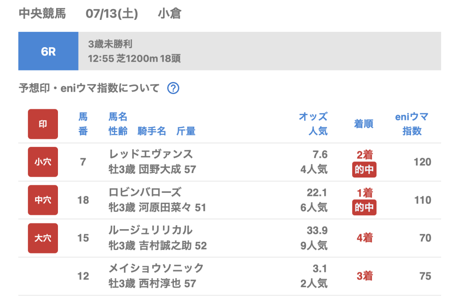Open horse メイショウソニック details
The image size is (460, 298).
(x=156, y=268)
